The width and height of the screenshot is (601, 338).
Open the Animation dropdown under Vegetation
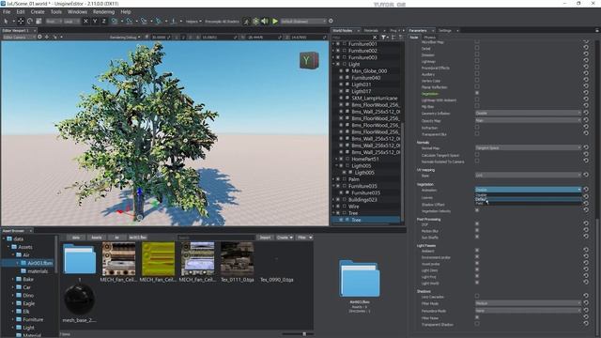click(528, 190)
